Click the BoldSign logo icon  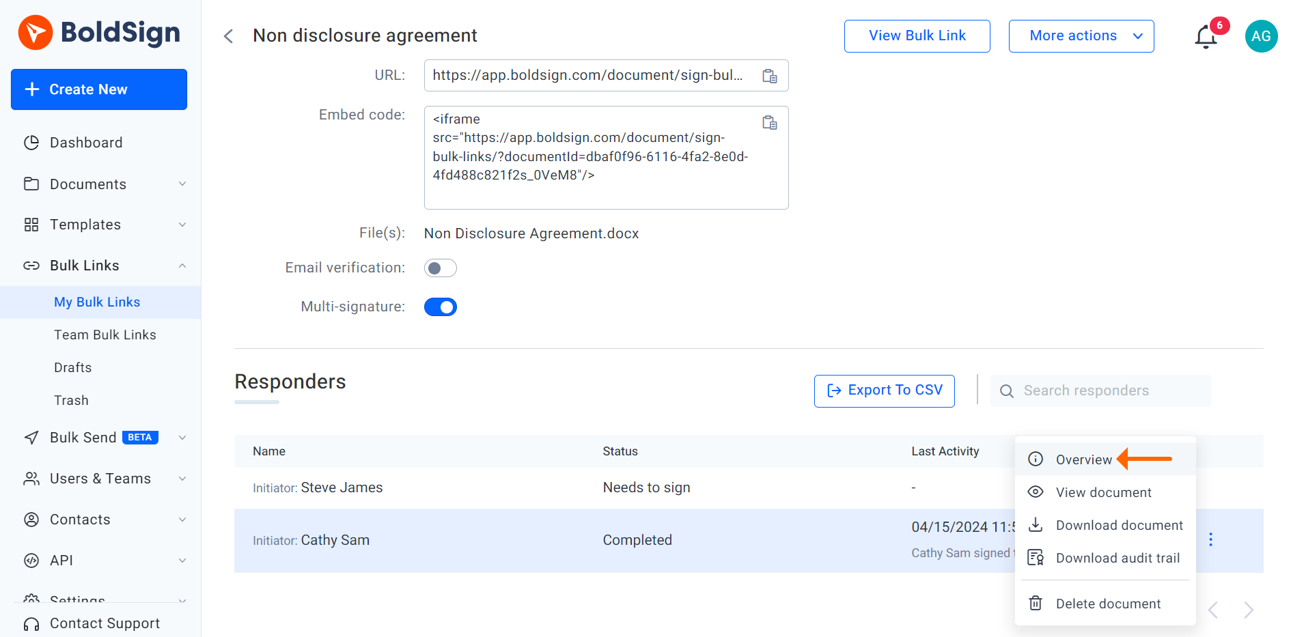coord(35,32)
